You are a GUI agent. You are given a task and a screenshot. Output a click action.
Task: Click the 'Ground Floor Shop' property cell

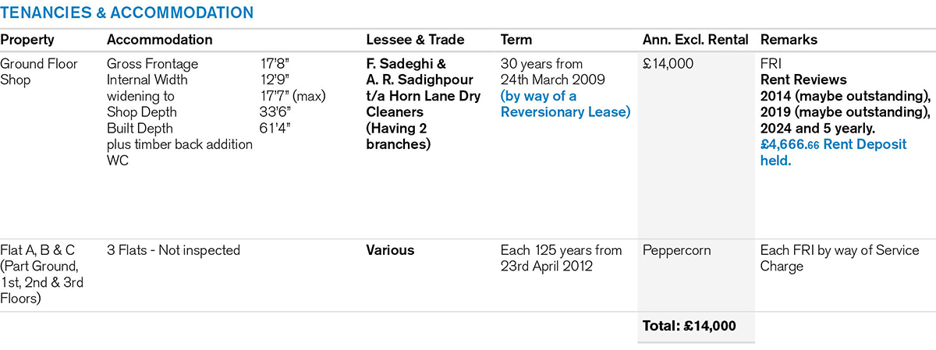coord(39,72)
